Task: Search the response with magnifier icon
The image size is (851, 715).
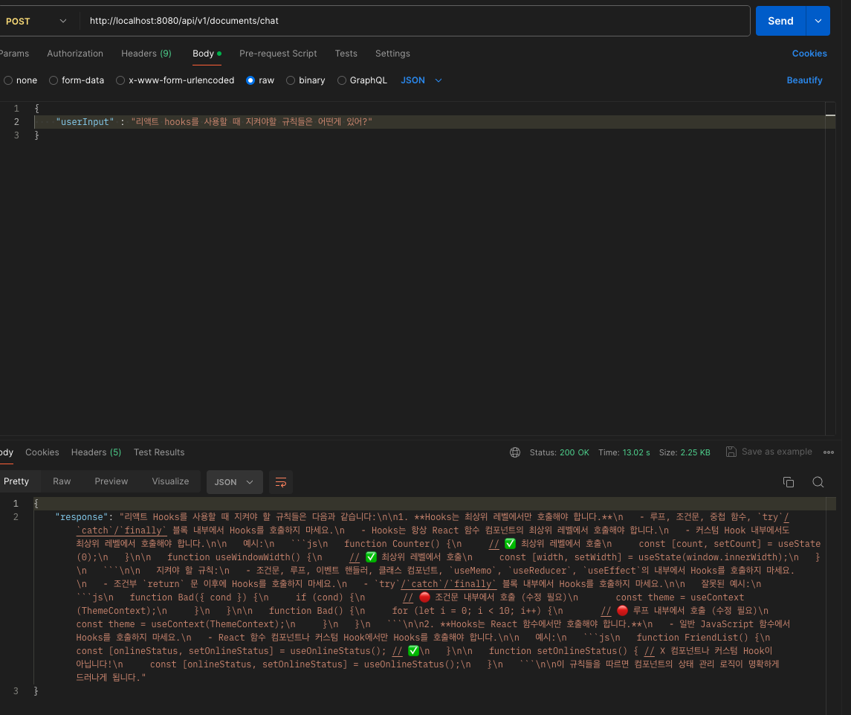Action: pyautogui.click(x=818, y=482)
